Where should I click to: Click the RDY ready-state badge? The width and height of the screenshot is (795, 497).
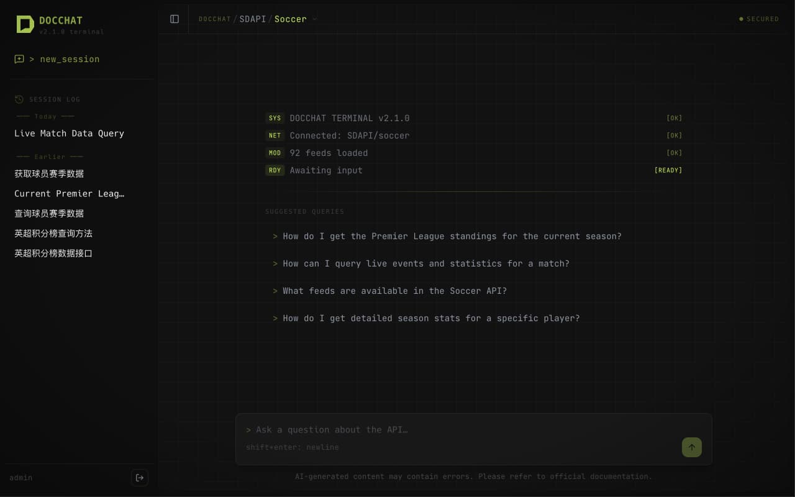pyautogui.click(x=275, y=170)
